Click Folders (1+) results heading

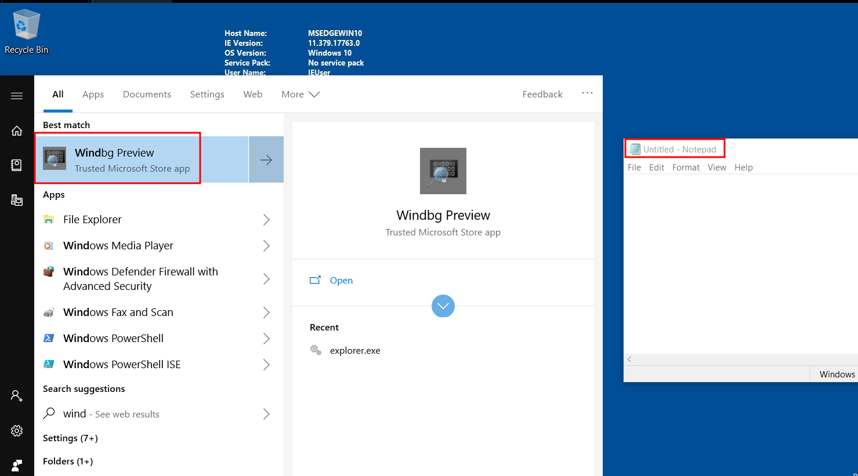click(x=68, y=461)
